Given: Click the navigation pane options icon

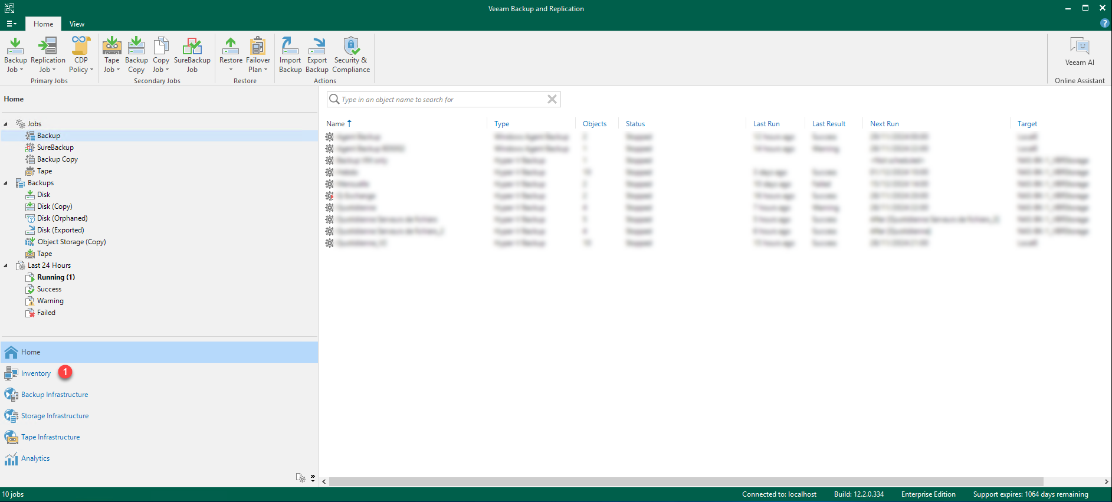Looking at the screenshot, I should 301,478.
